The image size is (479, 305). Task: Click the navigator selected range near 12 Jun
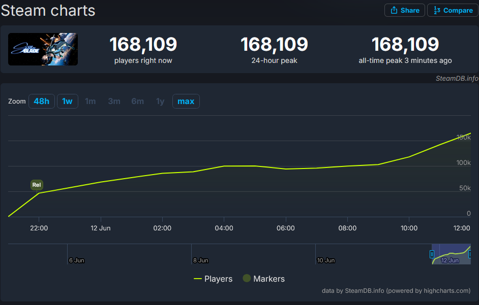451,254
